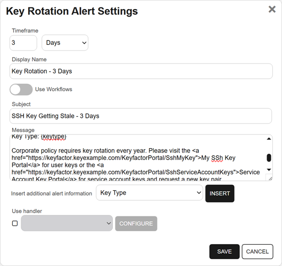282x266 pixels.
Task: Click the Display Name input field
Action: click(141, 71)
